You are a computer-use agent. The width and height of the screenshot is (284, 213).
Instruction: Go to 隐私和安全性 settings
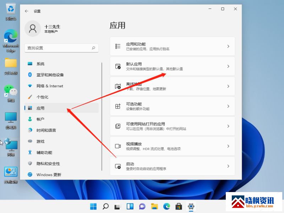point(61,164)
